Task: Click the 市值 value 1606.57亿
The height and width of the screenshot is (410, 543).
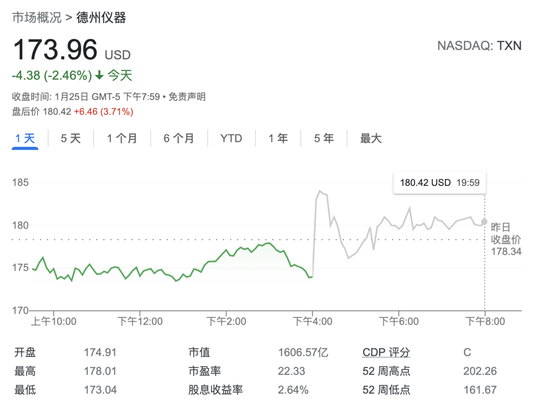Action: click(303, 352)
